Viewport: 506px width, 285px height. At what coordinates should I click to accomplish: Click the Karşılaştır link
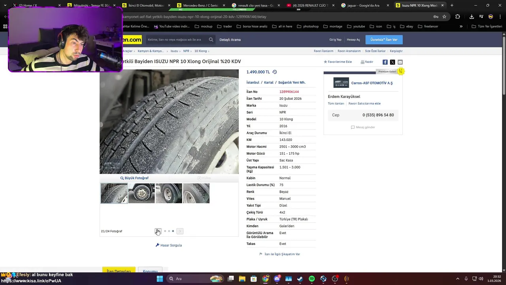[396, 51]
